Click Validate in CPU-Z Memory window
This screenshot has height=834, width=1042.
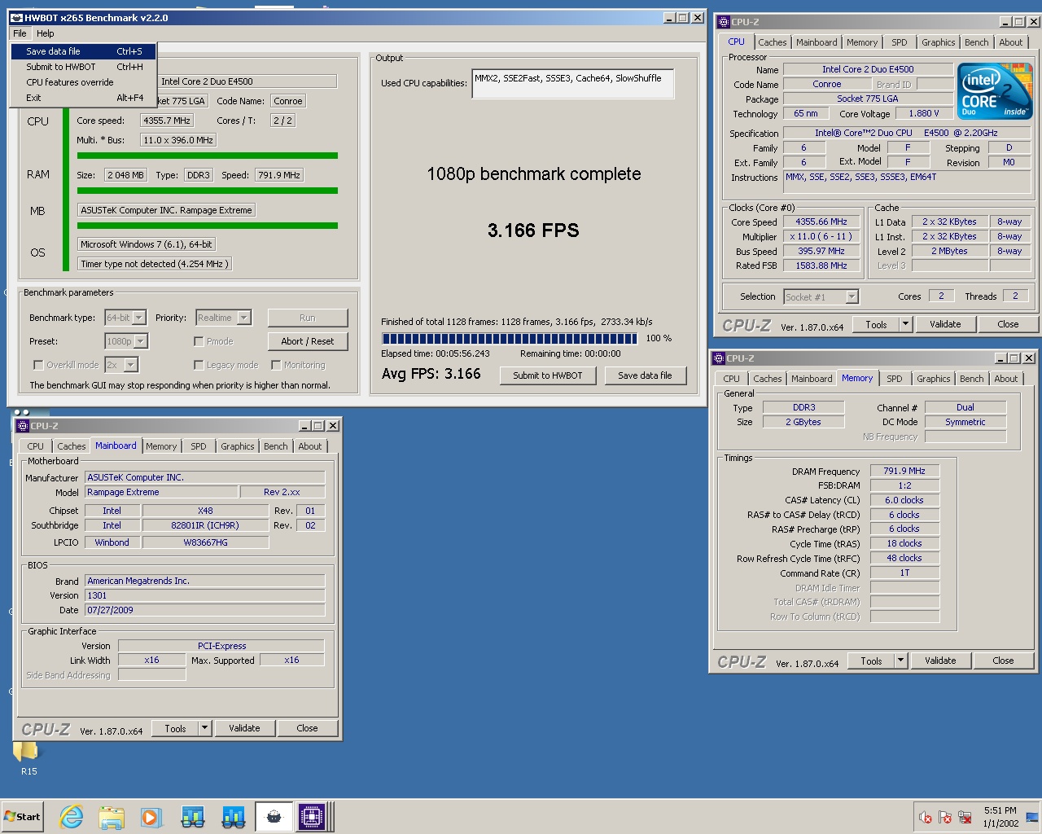point(940,661)
